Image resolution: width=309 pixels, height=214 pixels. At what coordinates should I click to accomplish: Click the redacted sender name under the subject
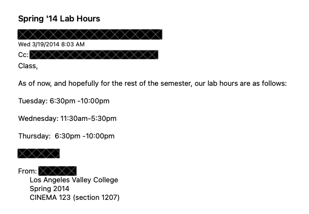click(90, 34)
